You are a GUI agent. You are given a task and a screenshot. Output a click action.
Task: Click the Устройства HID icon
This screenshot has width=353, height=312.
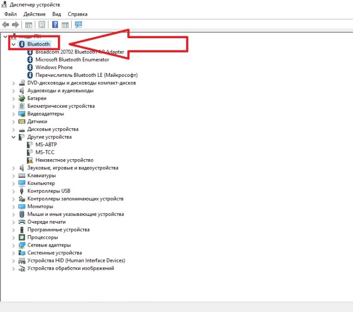tap(22, 261)
